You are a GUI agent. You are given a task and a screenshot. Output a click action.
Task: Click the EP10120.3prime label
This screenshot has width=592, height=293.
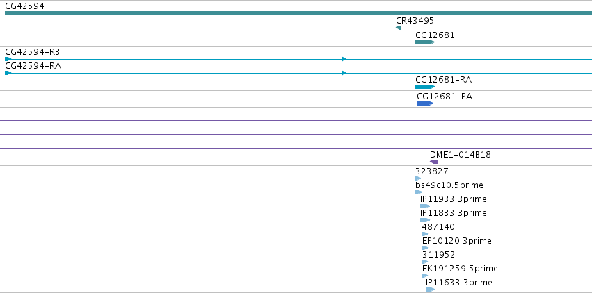457,241
